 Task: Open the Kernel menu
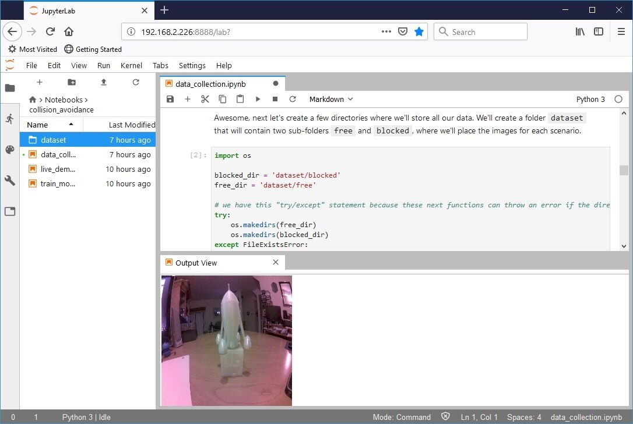(x=131, y=65)
